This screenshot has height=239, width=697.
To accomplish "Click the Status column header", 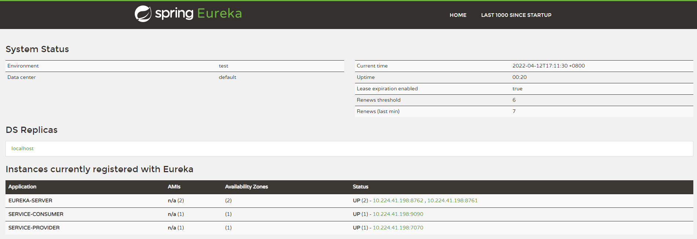I will pos(361,187).
